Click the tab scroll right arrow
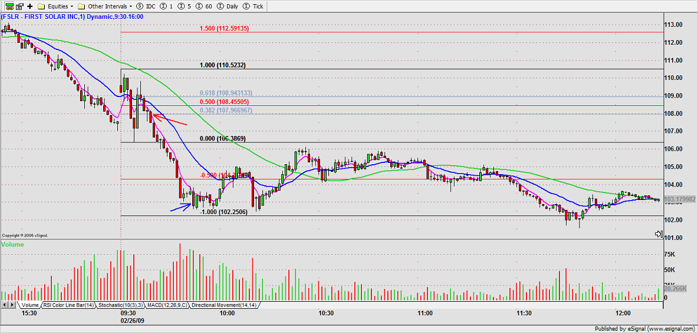 (12, 305)
